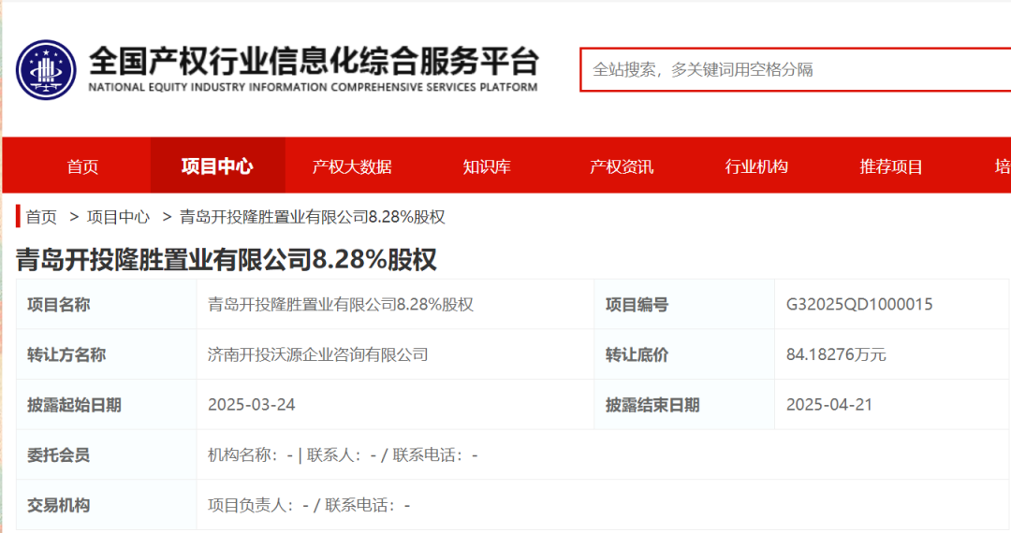The height and width of the screenshot is (533, 1011).
Task: Open the 知识库 navigation tab
Action: click(487, 166)
